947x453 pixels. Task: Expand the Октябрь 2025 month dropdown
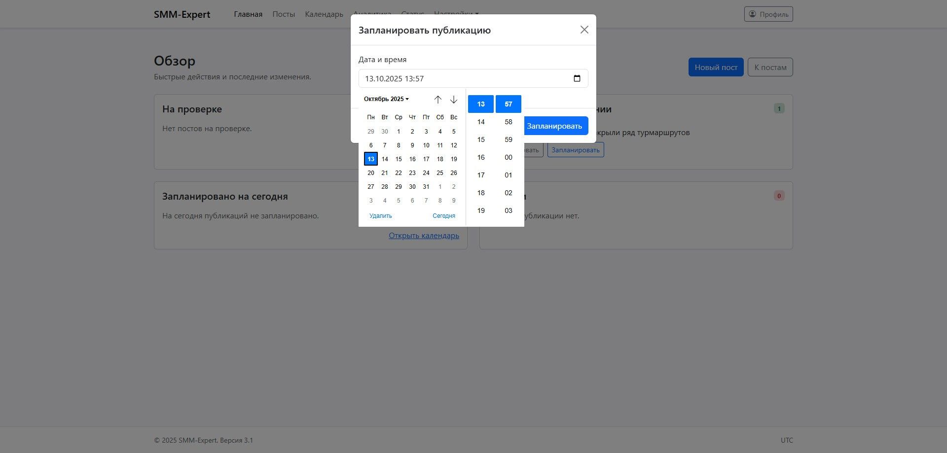[386, 99]
